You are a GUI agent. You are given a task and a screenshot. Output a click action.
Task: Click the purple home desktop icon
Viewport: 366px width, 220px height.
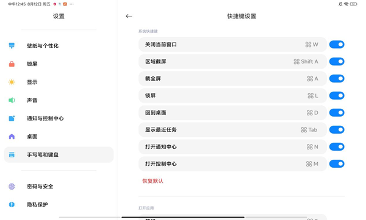coord(12,137)
